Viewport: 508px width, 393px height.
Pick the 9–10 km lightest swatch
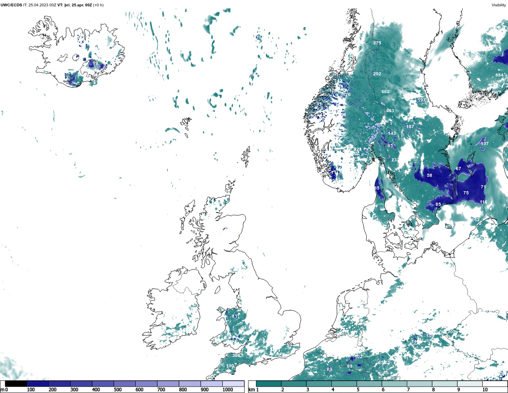(470, 384)
